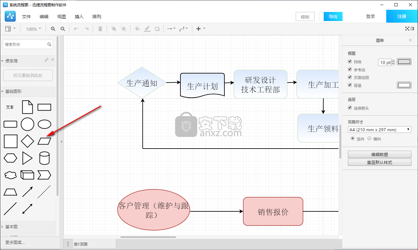Open the fill color bucket tool

coord(137,29)
